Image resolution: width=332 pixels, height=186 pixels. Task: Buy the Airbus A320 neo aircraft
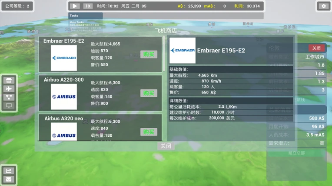149,132
